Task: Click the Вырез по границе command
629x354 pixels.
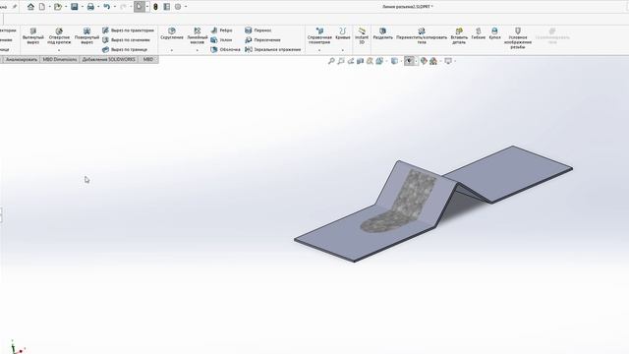Action: click(125, 50)
